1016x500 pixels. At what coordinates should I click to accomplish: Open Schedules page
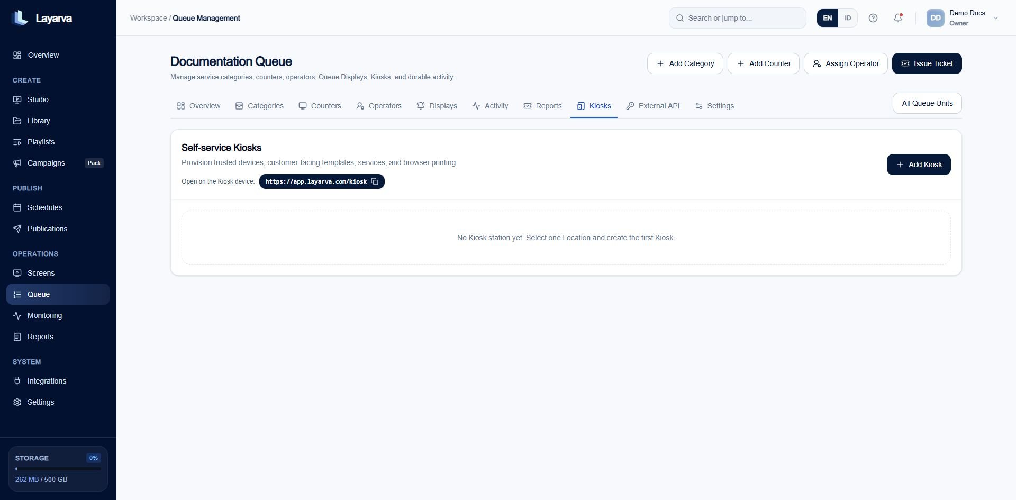tap(58, 207)
